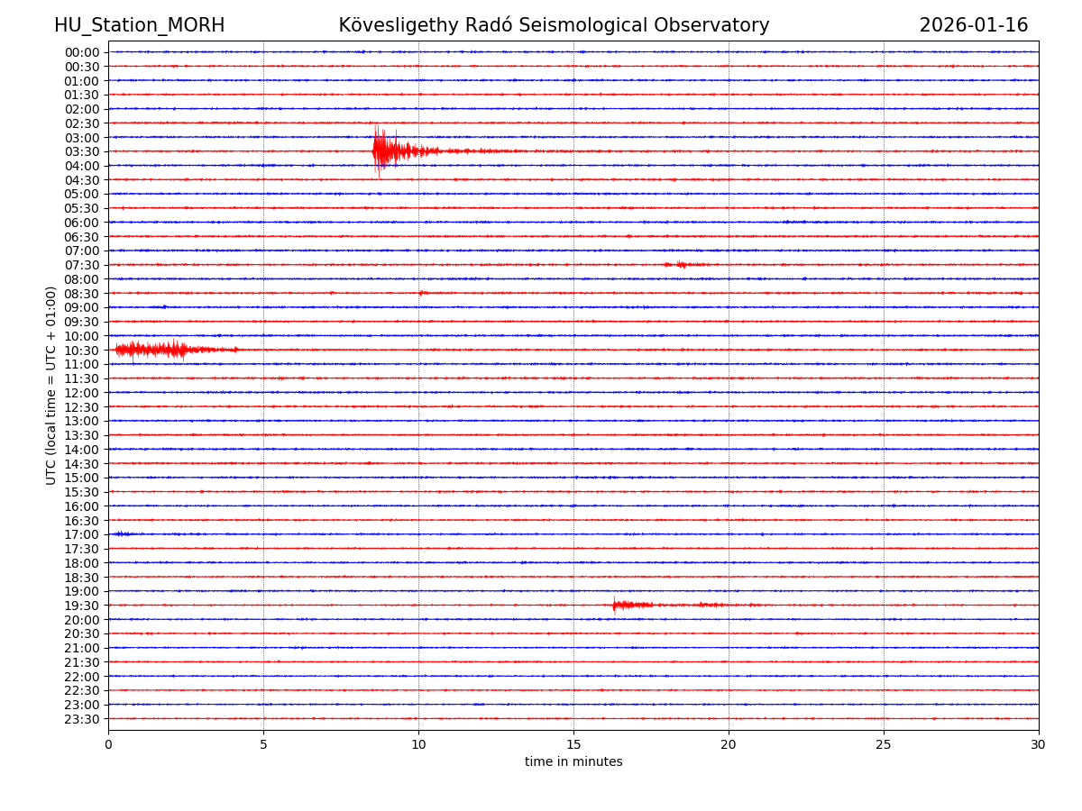Click the 2026-01-16 date label
This screenshot has height=811, width=1082.
(973, 25)
